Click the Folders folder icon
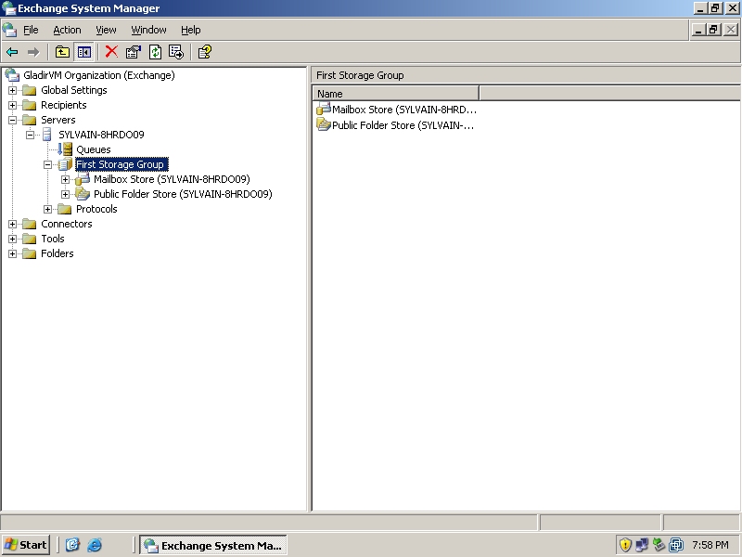The image size is (742, 557). (x=30, y=253)
